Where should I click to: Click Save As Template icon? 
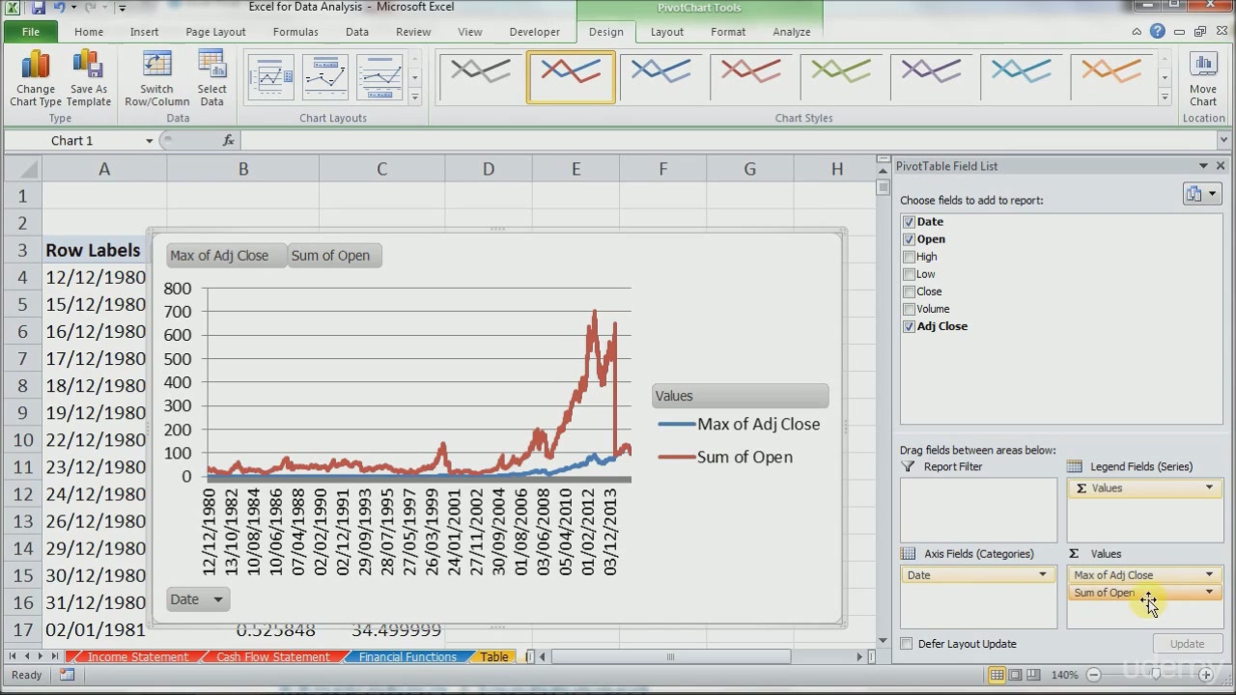point(88,78)
